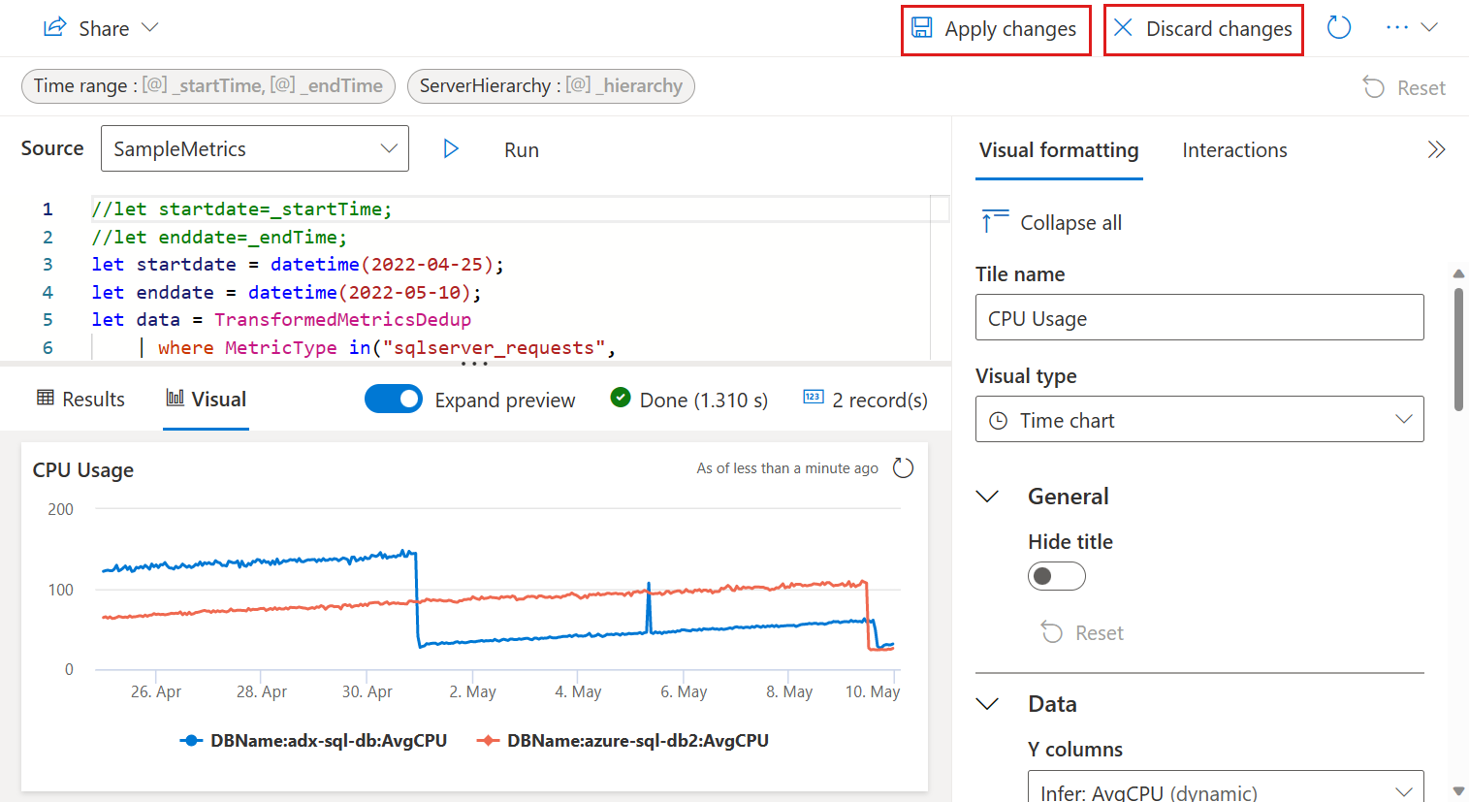Enable the Hide title toggle
The height and width of the screenshot is (802, 1469).
1056,576
